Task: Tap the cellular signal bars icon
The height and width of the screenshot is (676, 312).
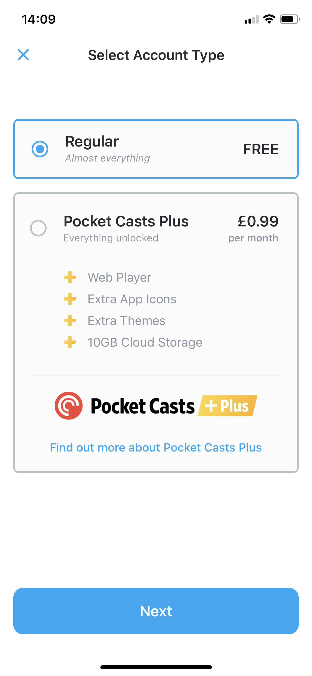Action: [252, 19]
